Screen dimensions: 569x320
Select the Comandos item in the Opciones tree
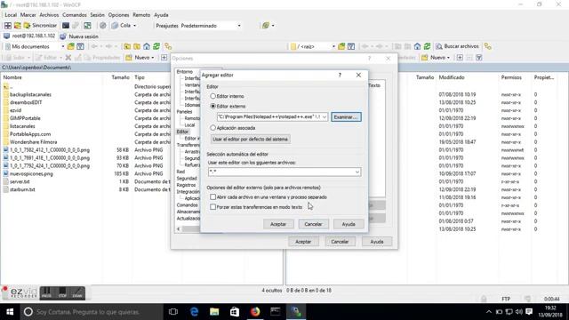tap(187, 204)
